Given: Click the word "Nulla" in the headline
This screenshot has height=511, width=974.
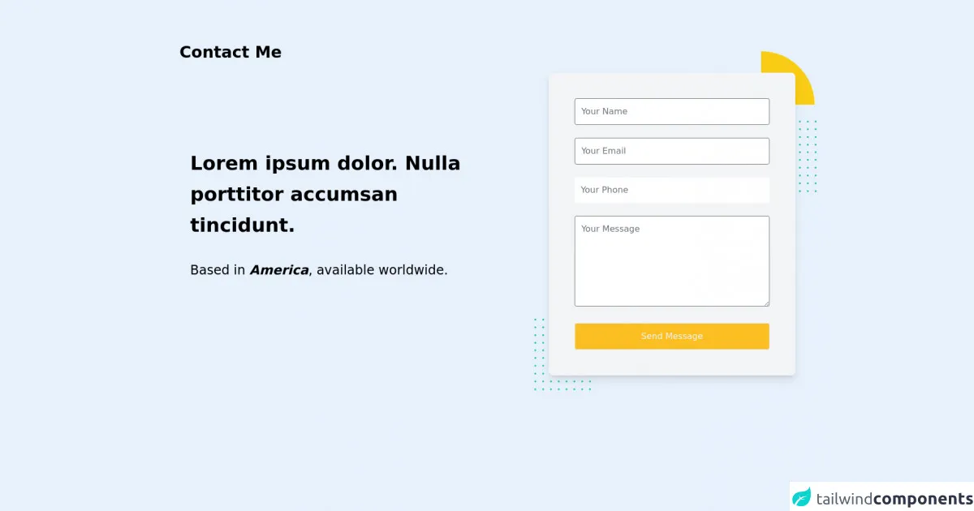Looking at the screenshot, I should point(433,163).
